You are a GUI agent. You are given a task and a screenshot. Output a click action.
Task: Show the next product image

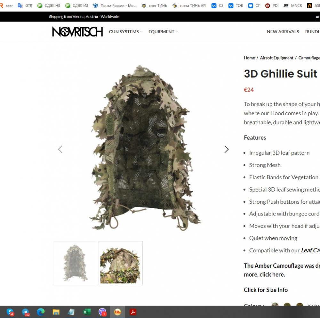226,149
